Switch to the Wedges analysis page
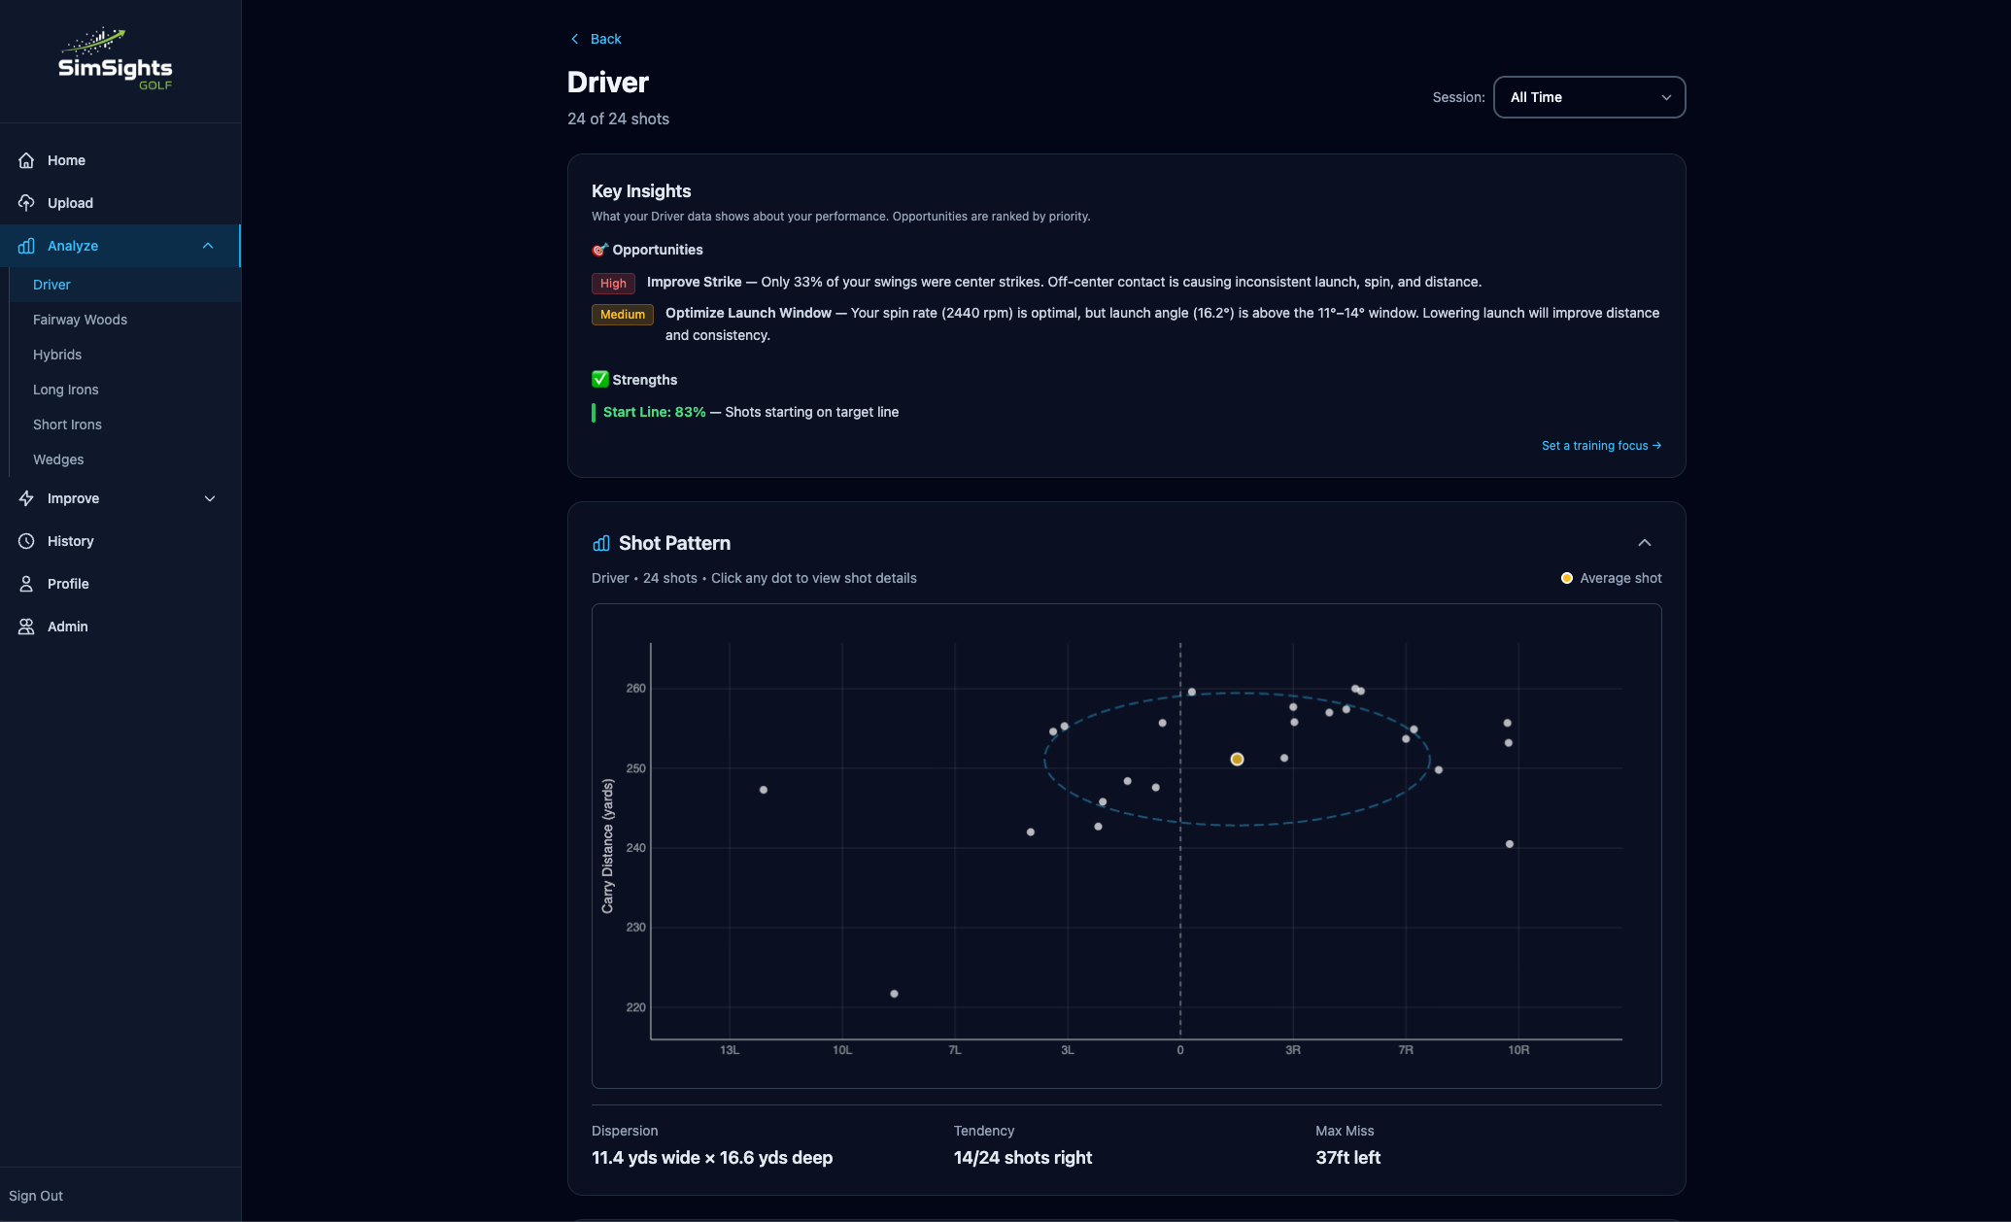The image size is (2011, 1222). click(x=58, y=459)
